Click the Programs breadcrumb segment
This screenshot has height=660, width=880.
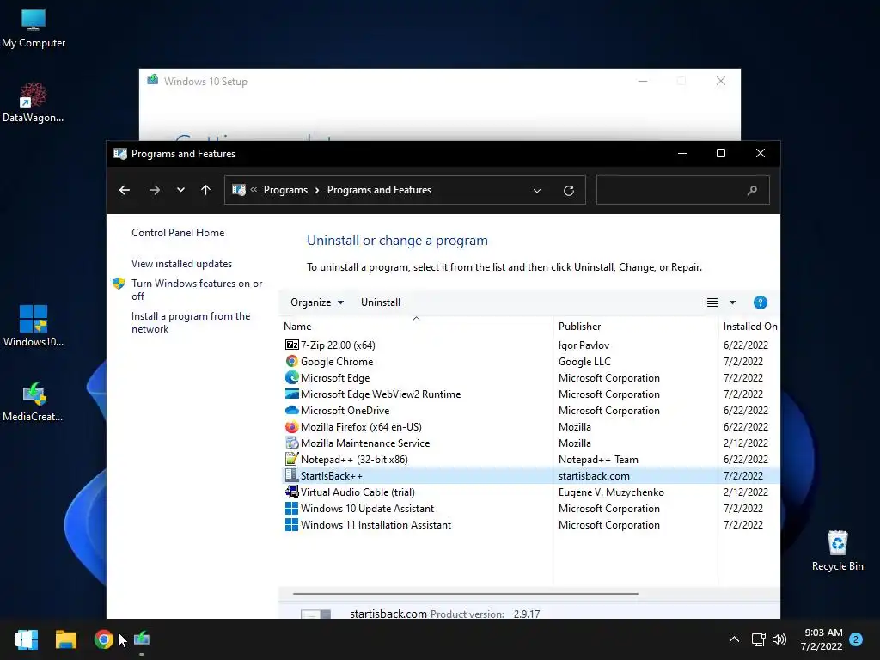(285, 190)
